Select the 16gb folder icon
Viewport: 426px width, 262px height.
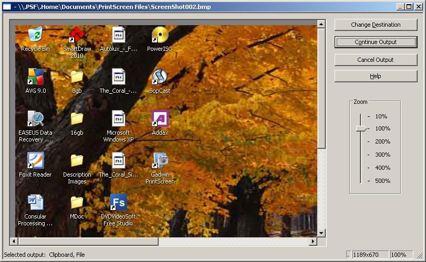77,118
